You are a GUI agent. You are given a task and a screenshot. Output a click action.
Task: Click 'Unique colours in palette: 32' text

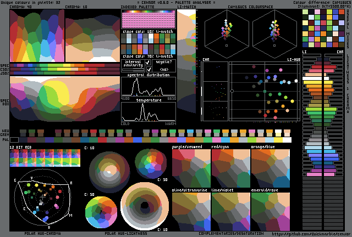point(31,2)
